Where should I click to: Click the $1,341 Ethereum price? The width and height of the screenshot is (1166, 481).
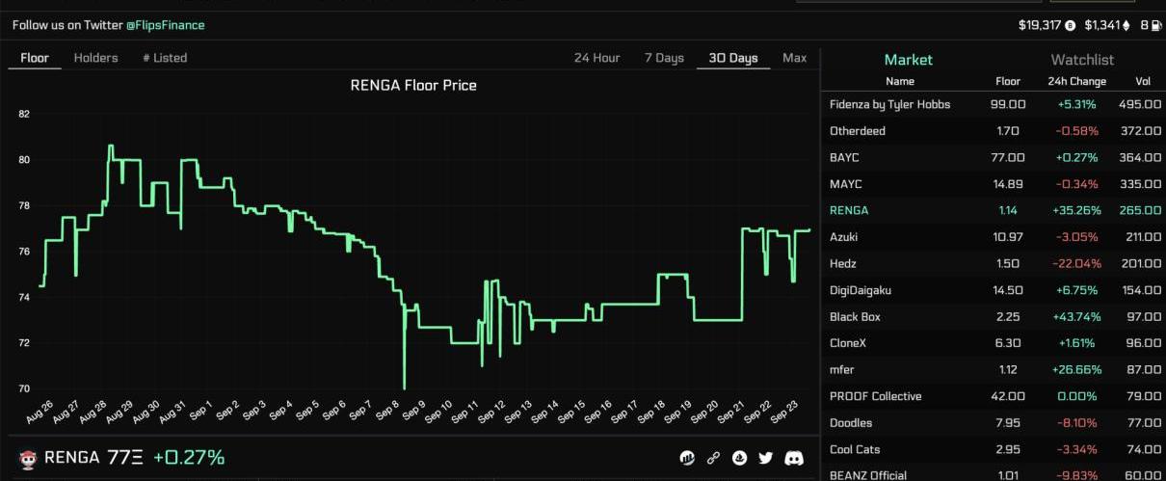(1103, 25)
